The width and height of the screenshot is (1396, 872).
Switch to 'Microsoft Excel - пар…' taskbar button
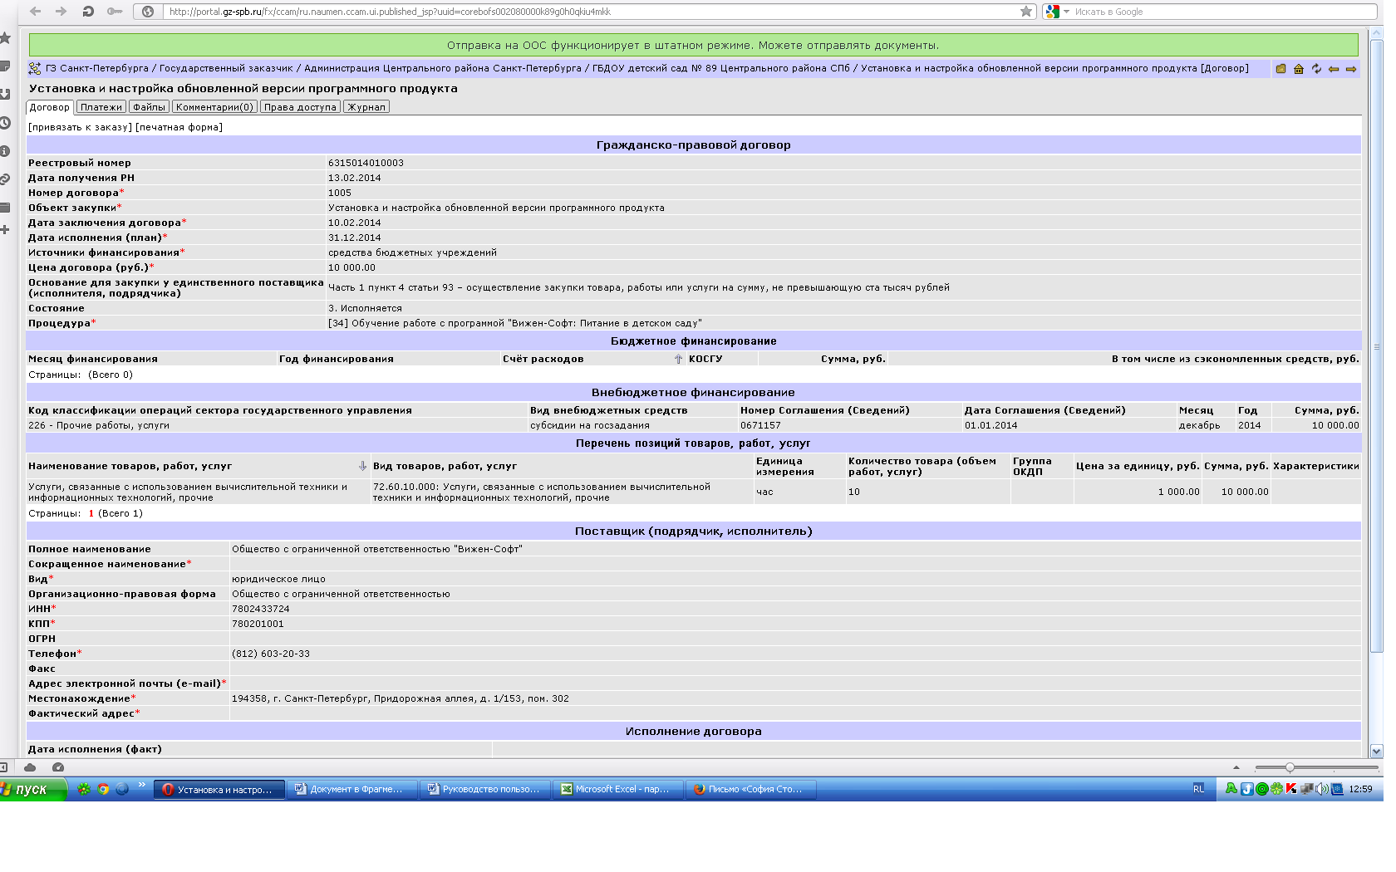[x=617, y=789]
